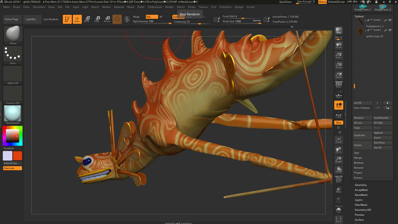Click the Xpose icon
Screen dimensions: 398x224
coord(339,219)
